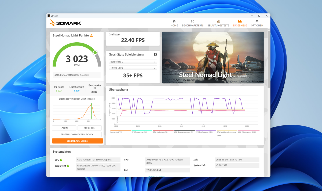
Task: Open the Battlefield V game dropdown
Action: [133, 62]
